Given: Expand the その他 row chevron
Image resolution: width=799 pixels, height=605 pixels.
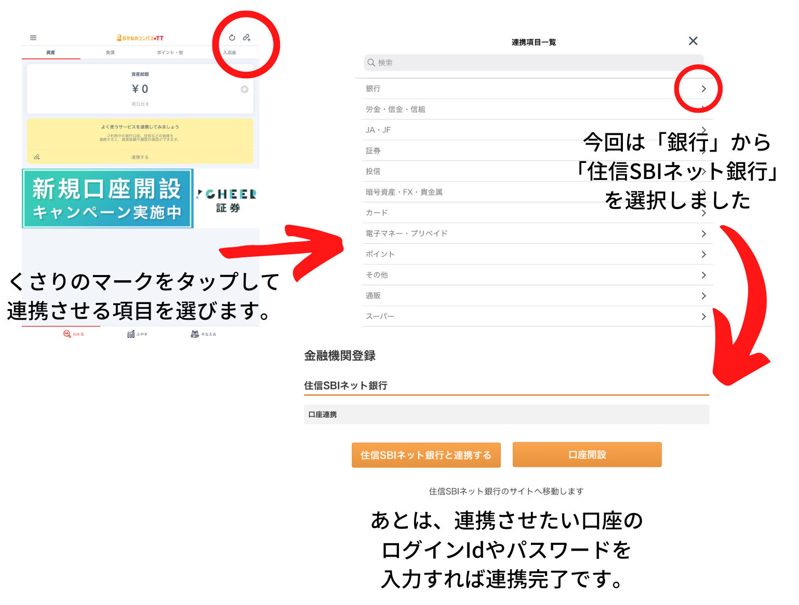Looking at the screenshot, I should coord(703,275).
